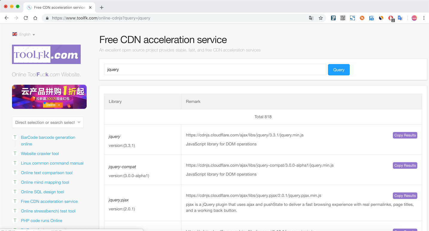Viewport: 429px width, 231px height.
Task: Select the Free CDN acceleration service tab
Action: tap(58, 7)
